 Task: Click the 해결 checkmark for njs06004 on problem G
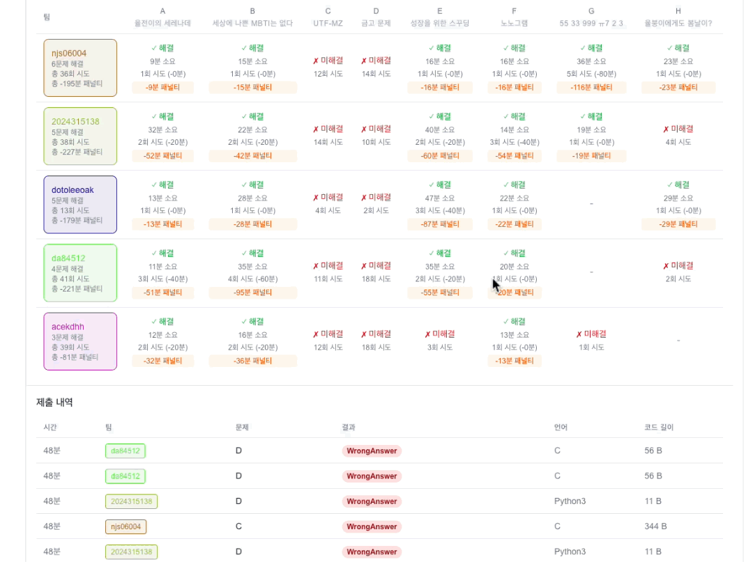click(591, 48)
